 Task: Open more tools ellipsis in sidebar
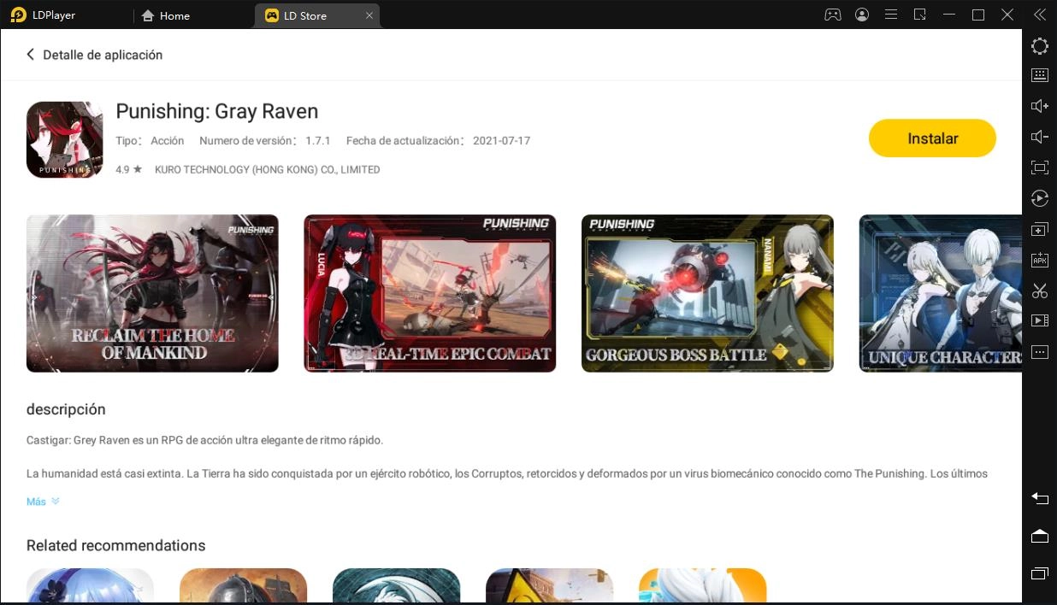pos(1039,352)
